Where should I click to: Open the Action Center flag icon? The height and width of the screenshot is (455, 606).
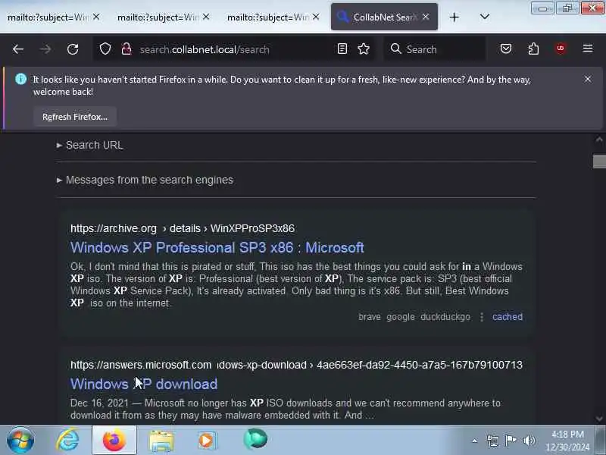tap(511, 441)
